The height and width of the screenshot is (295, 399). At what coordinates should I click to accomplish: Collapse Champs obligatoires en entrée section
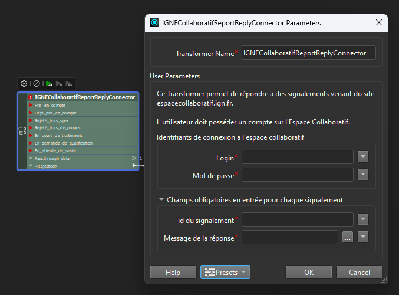(161, 200)
